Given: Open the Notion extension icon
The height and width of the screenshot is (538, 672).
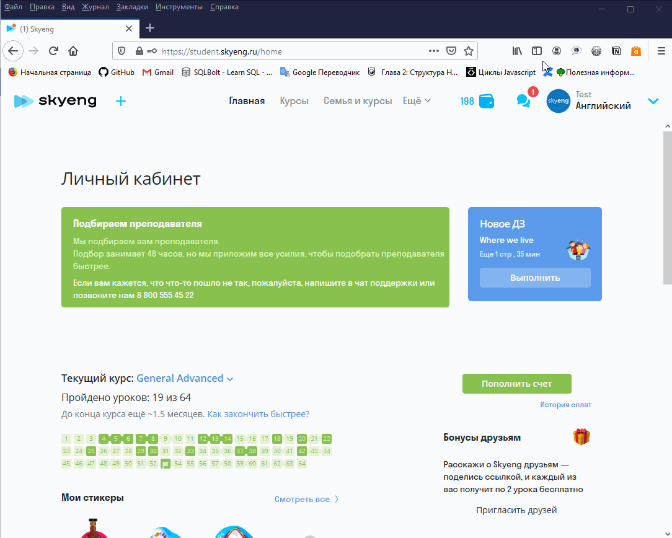Looking at the screenshot, I should [x=616, y=51].
